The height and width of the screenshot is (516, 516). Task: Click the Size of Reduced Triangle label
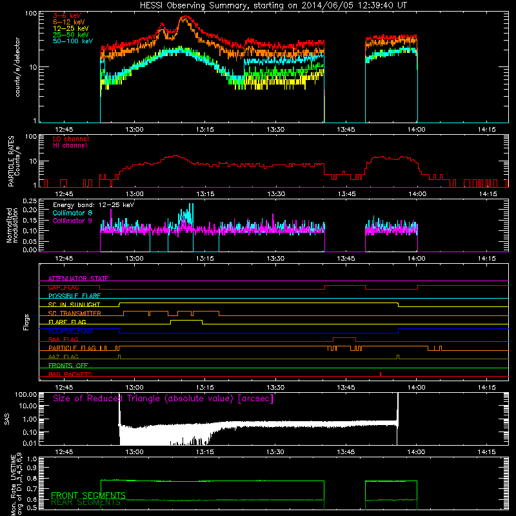click(163, 399)
